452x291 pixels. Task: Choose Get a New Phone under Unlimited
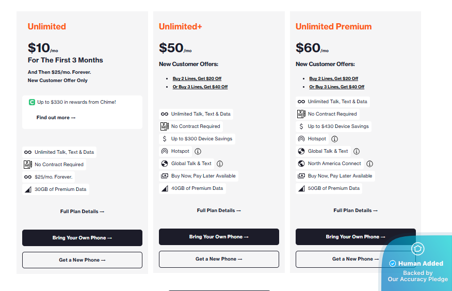pyautogui.click(x=82, y=260)
